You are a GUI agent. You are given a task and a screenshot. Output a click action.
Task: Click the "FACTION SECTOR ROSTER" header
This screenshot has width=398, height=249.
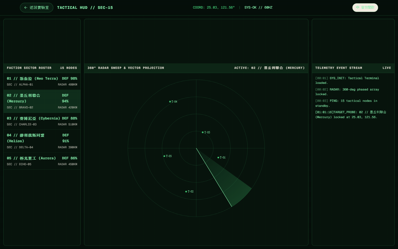tap(29, 68)
